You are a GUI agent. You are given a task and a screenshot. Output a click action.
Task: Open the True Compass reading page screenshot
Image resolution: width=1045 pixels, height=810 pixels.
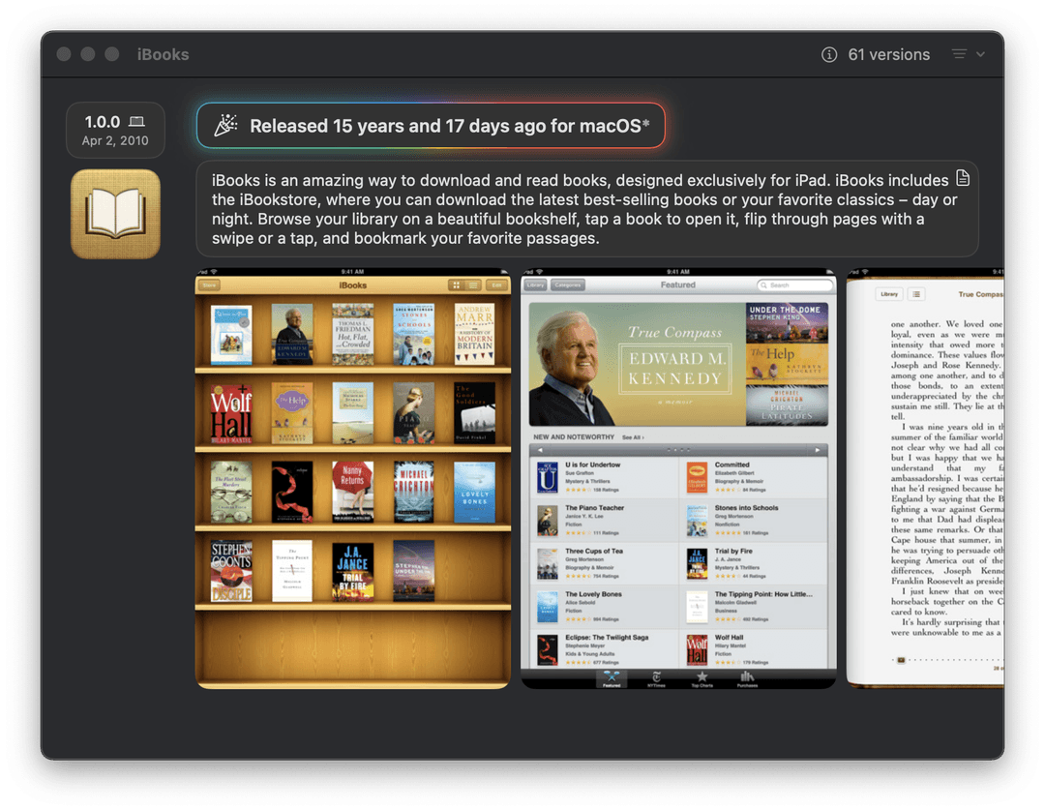click(x=925, y=478)
